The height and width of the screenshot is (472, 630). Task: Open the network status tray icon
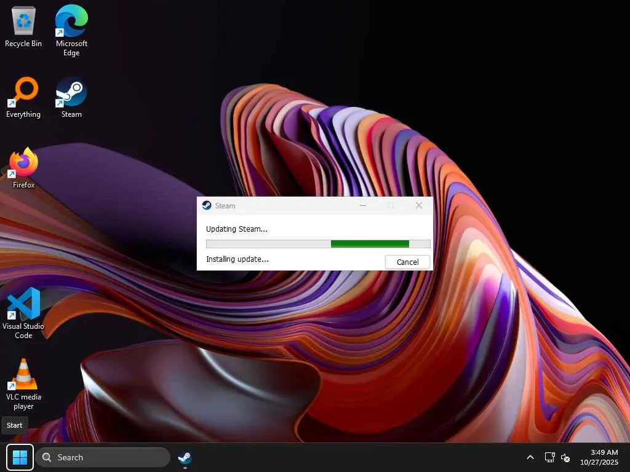click(x=549, y=457)
